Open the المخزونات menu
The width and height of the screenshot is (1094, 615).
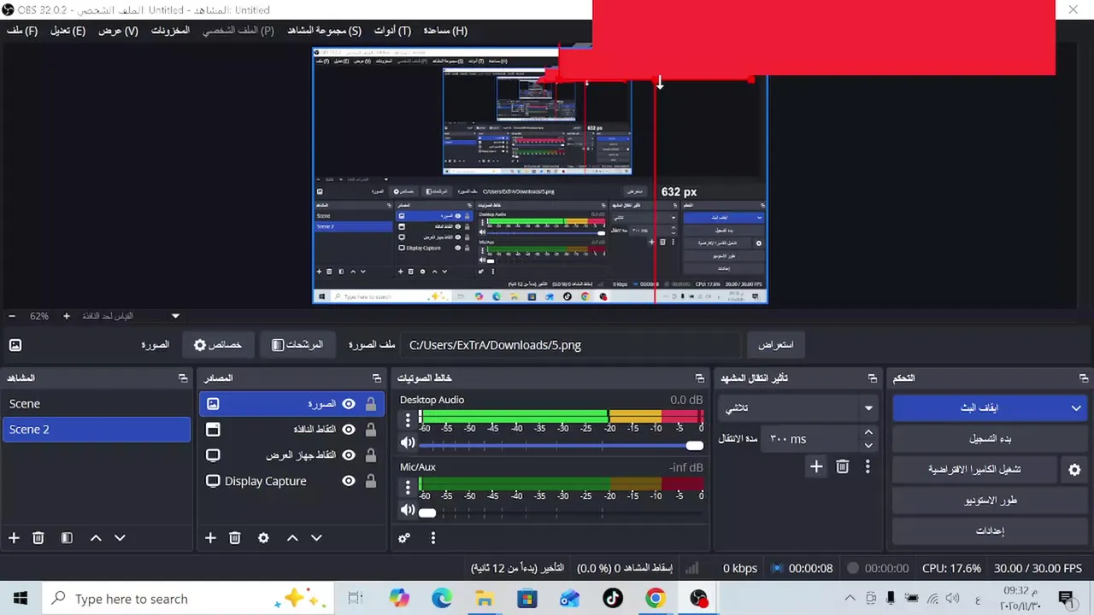coord(170,31)
